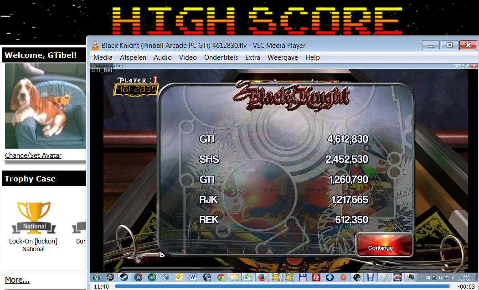Maximize the VLC Media Player window
Image resolution: width=479 pixels, height=290 pixels.
point(449,45)
